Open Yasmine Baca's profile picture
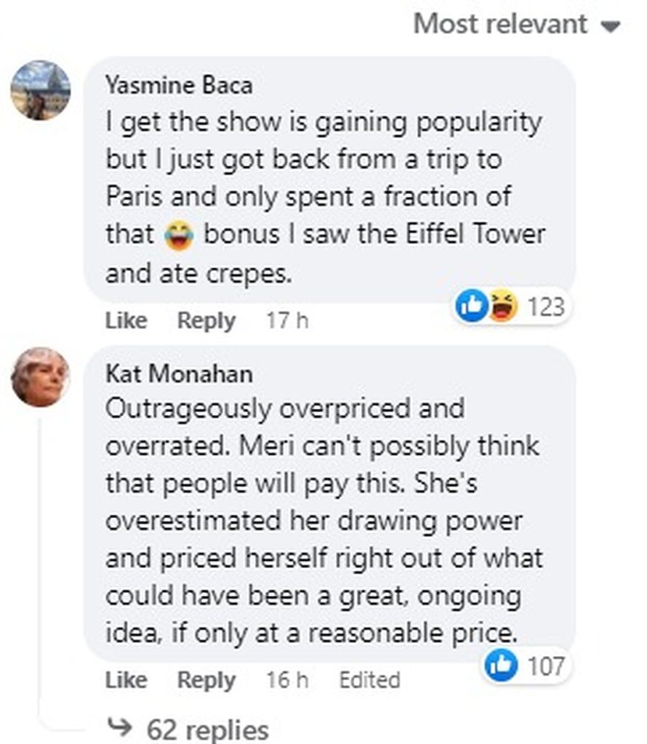 pos(41,89)
